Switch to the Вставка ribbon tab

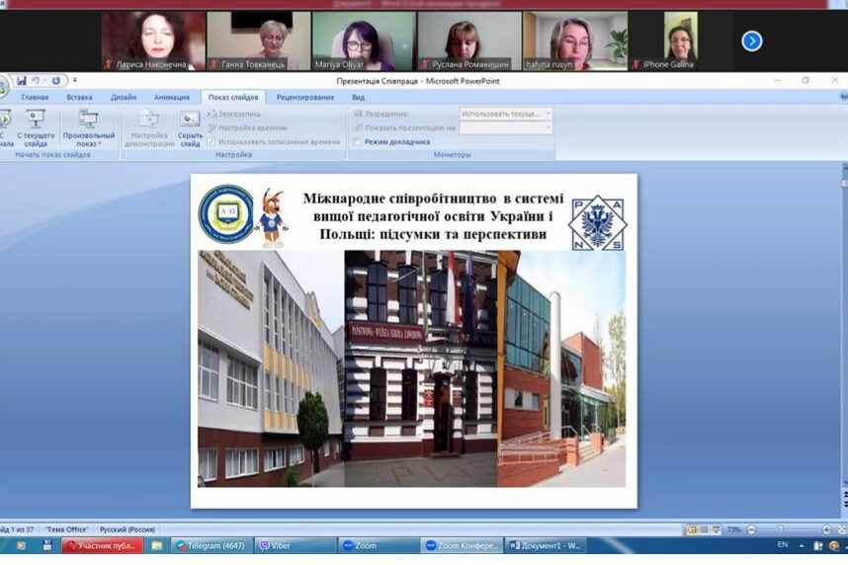pos(80,97)
